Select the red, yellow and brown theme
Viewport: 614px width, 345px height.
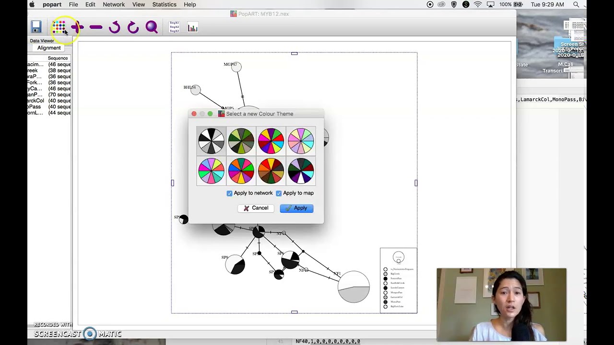click(x=271, y=171)
